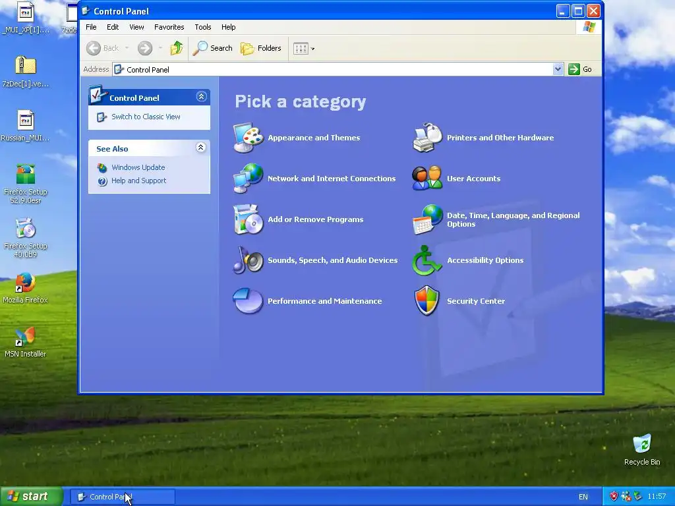This screenshot has height=506, width=675.
Task: Click the Security Center shield icon
Action: coord(426,300)
